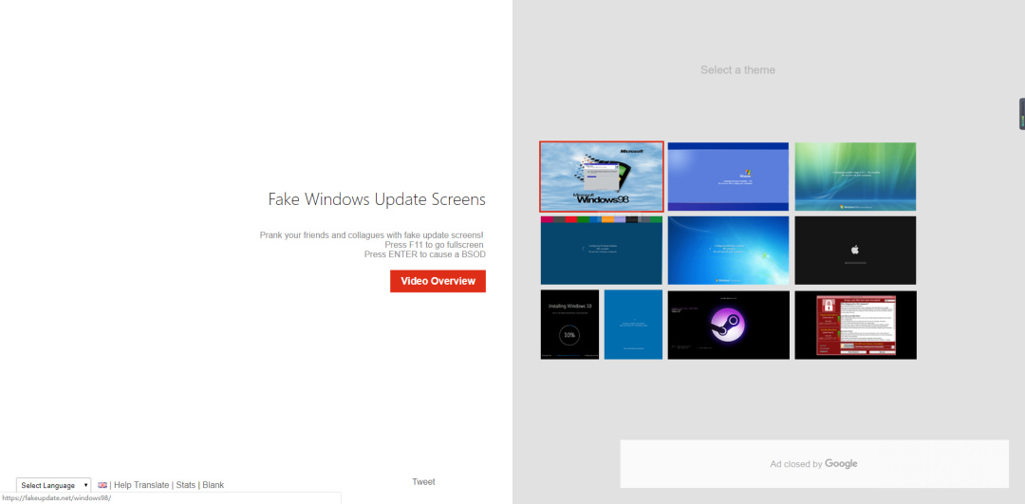Select the Windows 98 theme thumbnail
This screenshot has width=1025, height=504.
[602, 177]
